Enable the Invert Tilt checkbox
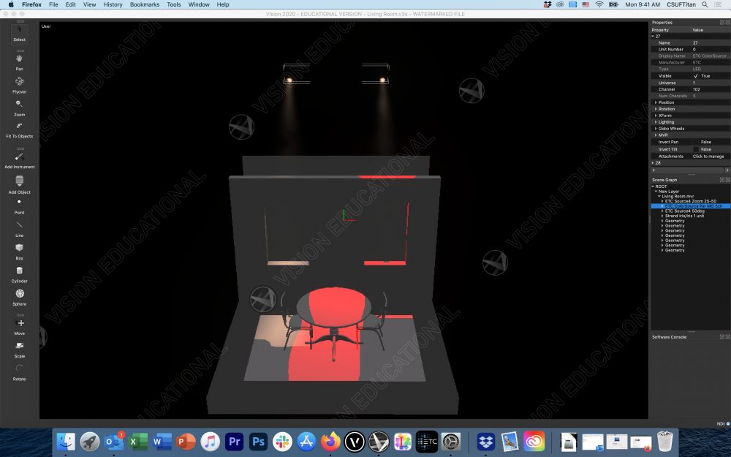This screenshot has width=731, height=457. pos(696,149)
